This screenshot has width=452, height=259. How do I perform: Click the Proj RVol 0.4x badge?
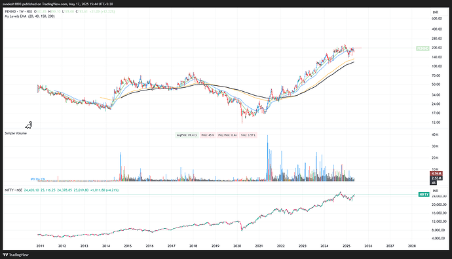(x=227, y=135)
